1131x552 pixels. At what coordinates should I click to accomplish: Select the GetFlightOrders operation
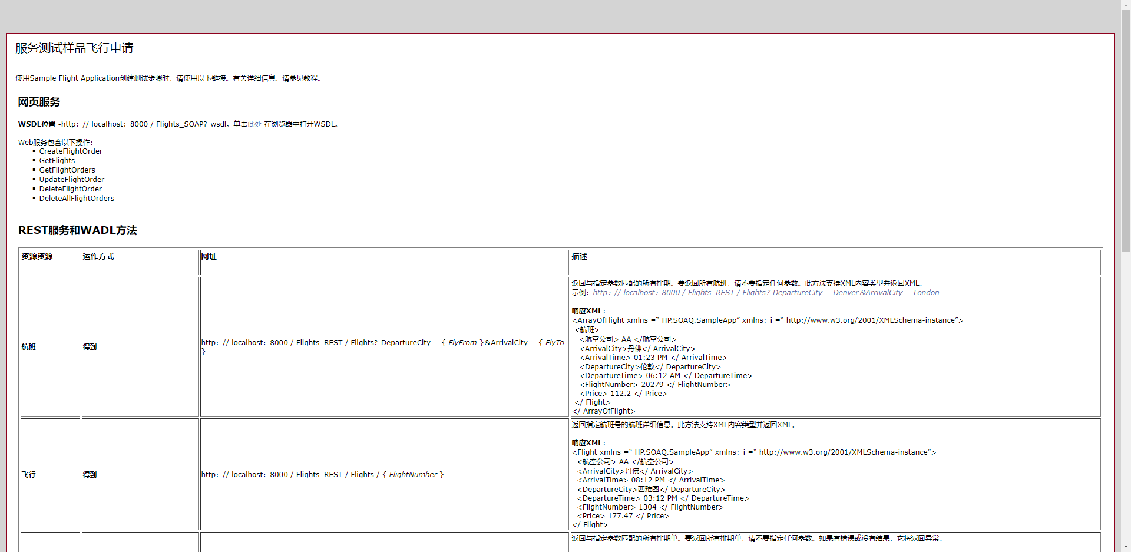67,170
